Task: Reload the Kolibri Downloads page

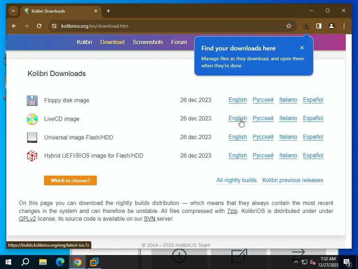Action: tap(39, 26)
